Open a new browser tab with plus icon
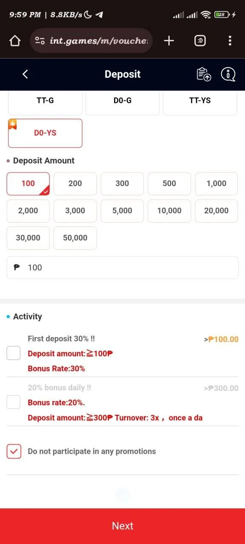This screenshot has width=245, height=544. [169, 41]
